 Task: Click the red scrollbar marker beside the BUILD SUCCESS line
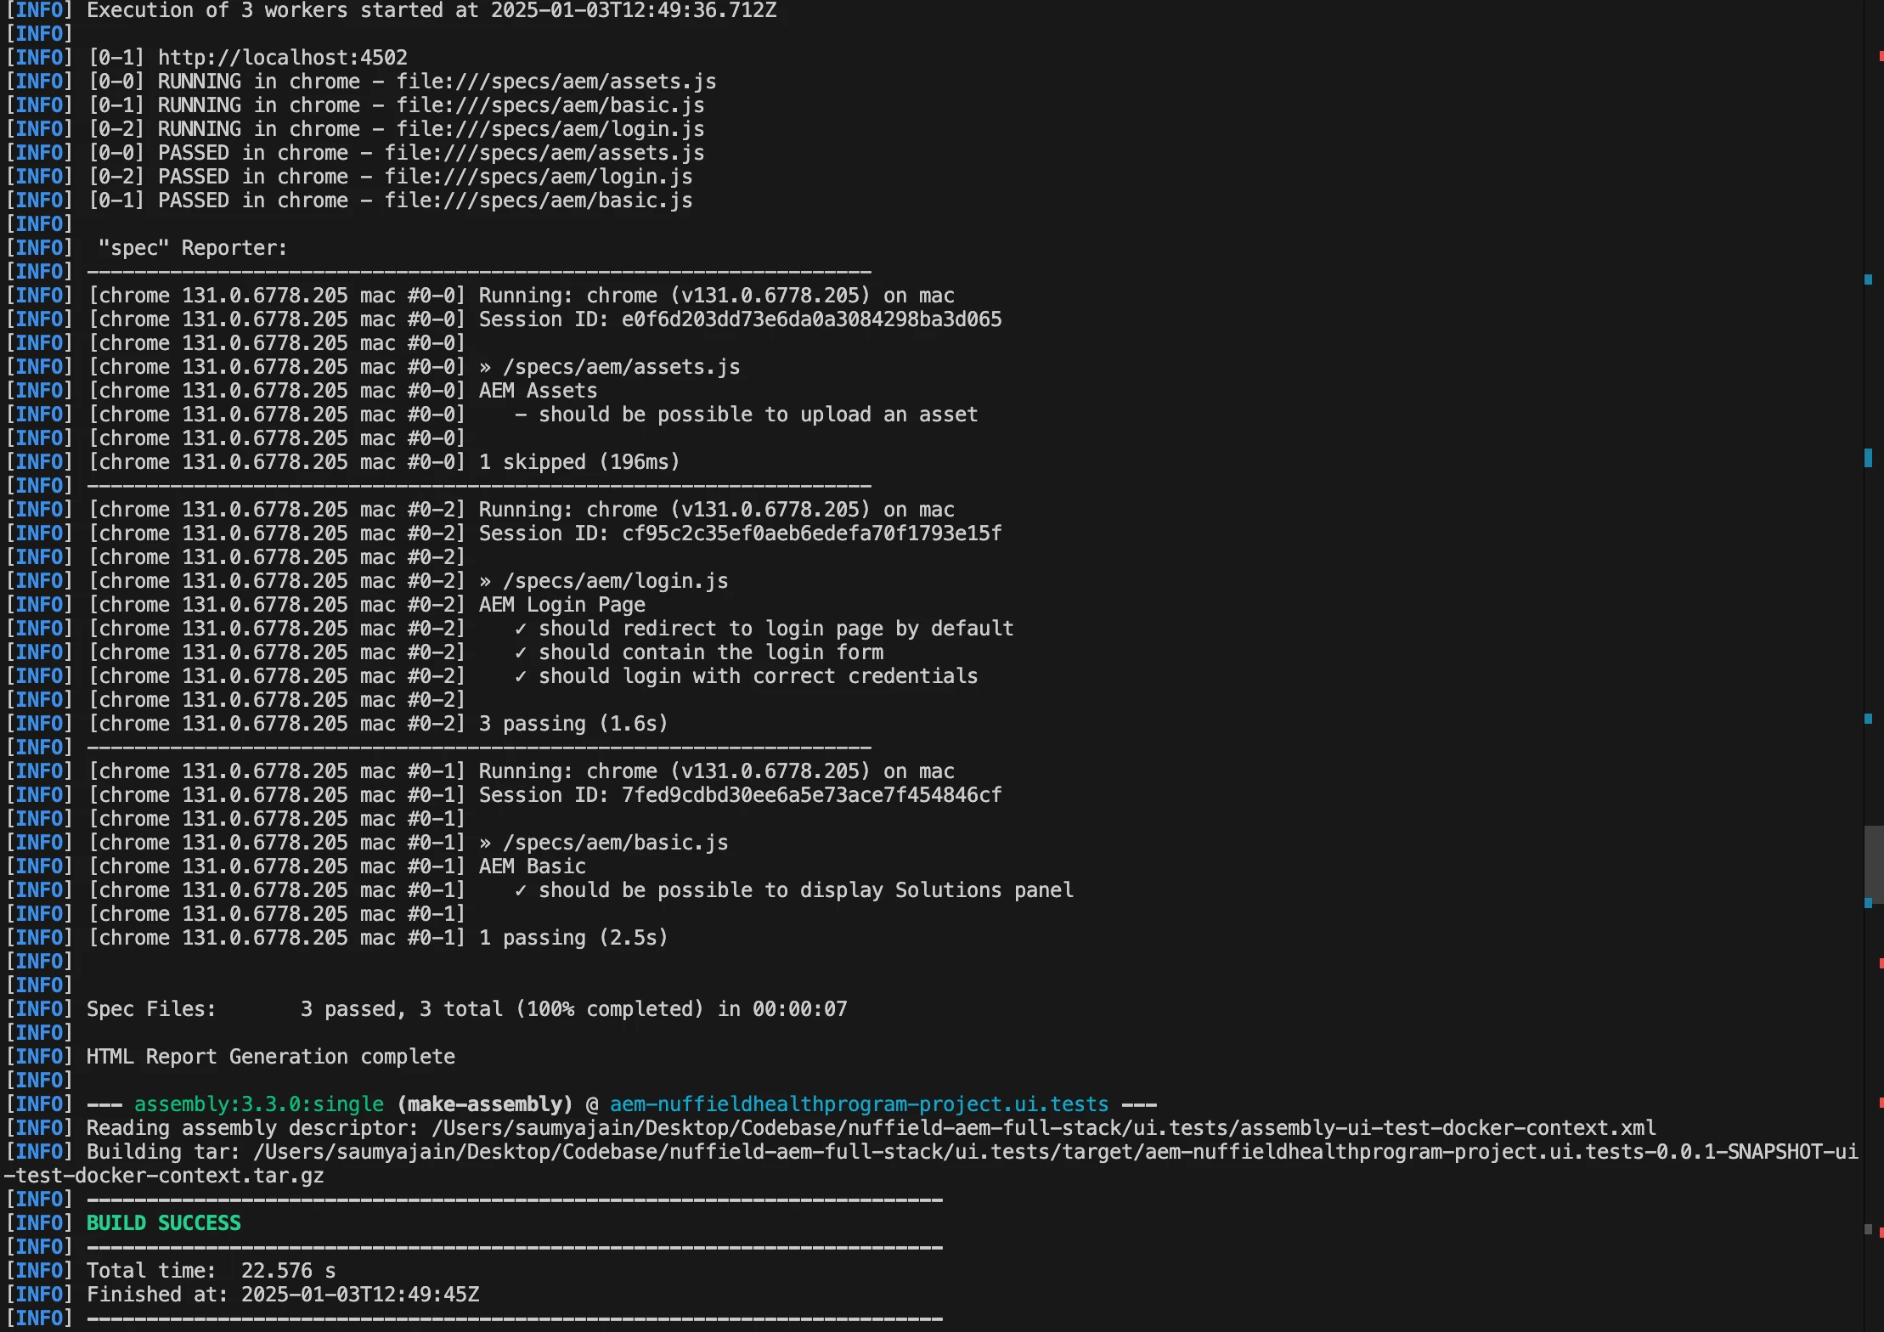(x=1881, y=1231)
